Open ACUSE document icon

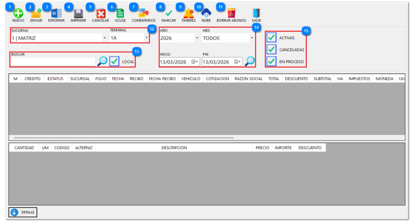click(x=120, y=13)
